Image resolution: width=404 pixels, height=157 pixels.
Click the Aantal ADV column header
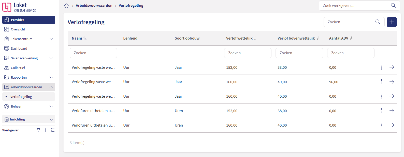339,38
